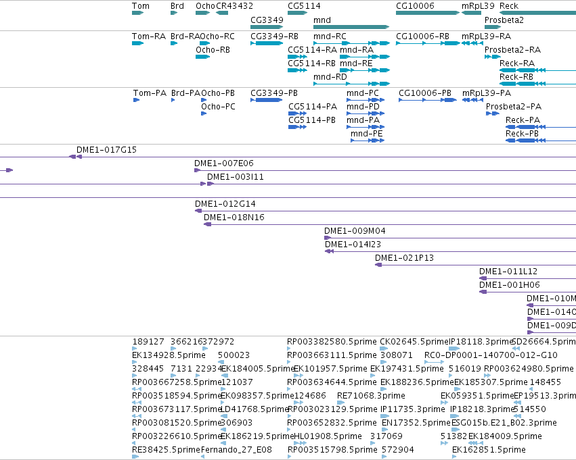
Task: Open the CG5114-RA transcript label
Action: [x=312, y=50]
